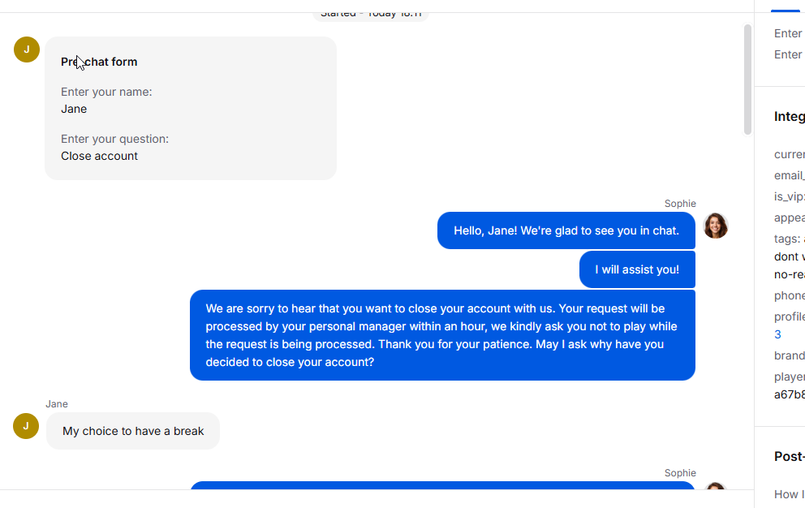The height and width of the screenshot is (508, 805).
Task: Select the 'Hello, Jane!' greeting message bubble
Action: [566, 230]
